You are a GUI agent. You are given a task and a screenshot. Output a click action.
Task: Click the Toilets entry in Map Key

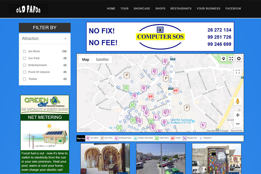coord(176,138)
